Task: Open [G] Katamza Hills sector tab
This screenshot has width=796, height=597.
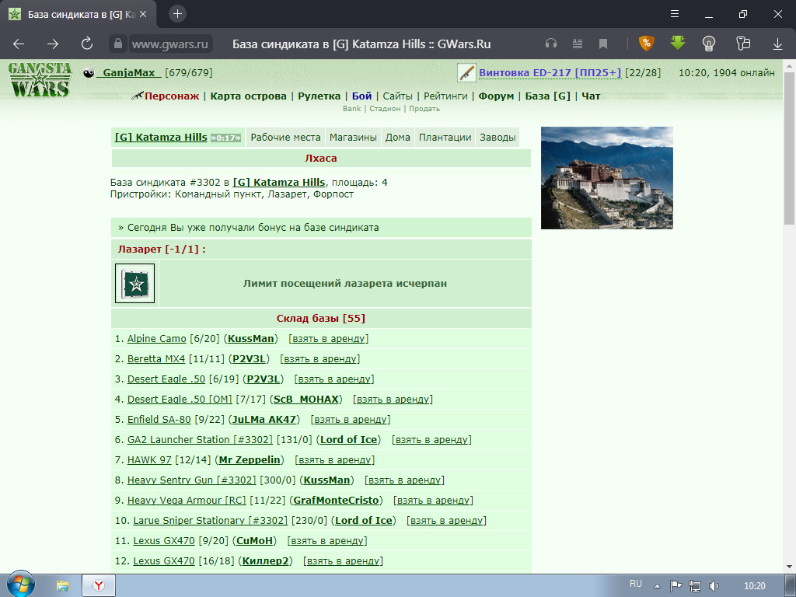Action: click(161, 137)
